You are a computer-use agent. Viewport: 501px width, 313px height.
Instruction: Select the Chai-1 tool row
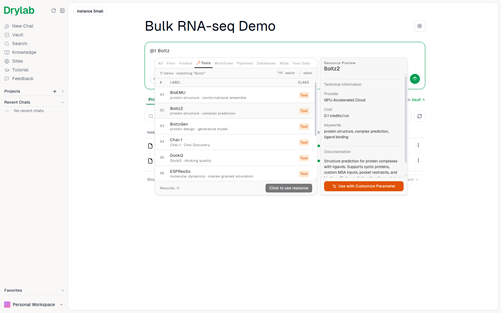235,142
